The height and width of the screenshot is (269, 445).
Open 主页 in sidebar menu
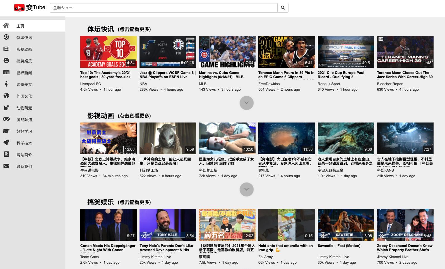(x=33, y=26)
